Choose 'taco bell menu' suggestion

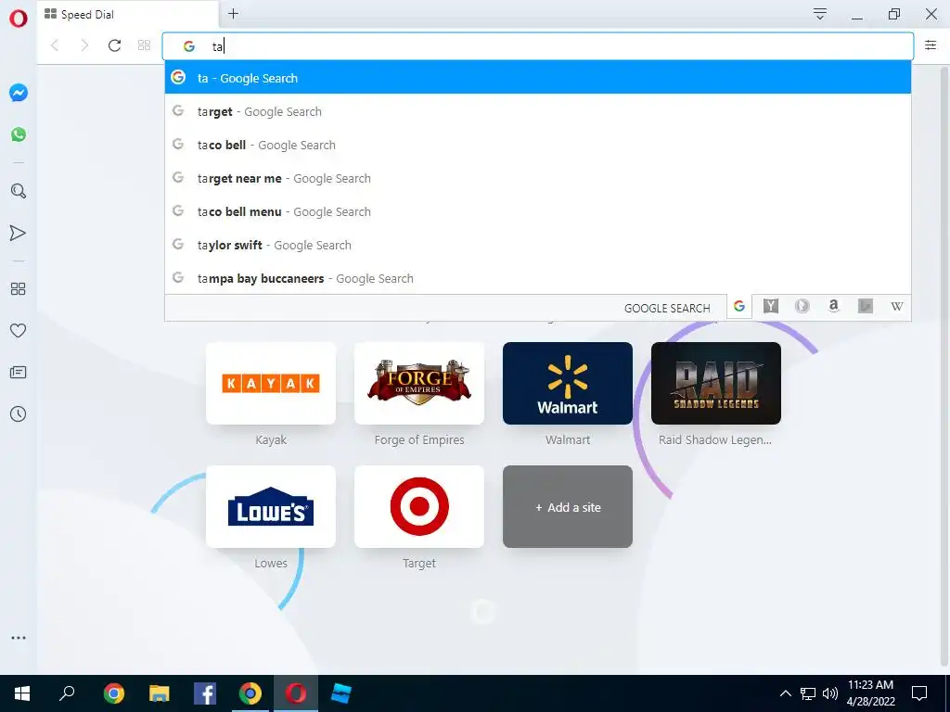537,211
